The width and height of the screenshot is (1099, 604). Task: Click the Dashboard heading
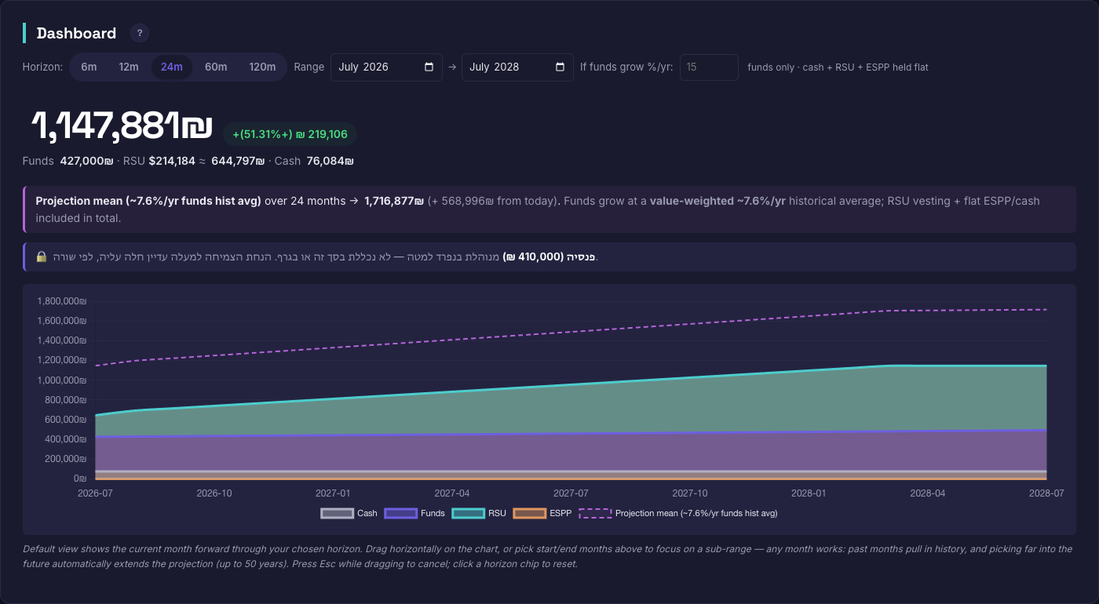coord(76,33)
